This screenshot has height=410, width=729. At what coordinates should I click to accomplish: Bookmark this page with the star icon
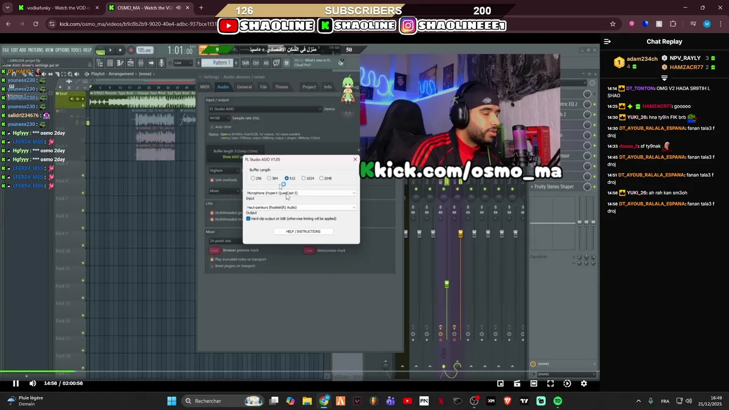coord(613,24)
